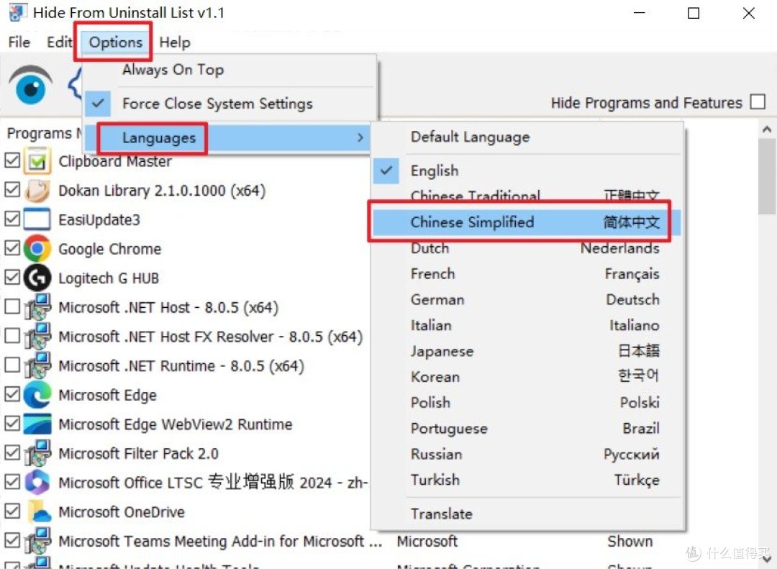Uncheck the Logitech G HUB checkbox
777x569 pixels.
(12, 277)
